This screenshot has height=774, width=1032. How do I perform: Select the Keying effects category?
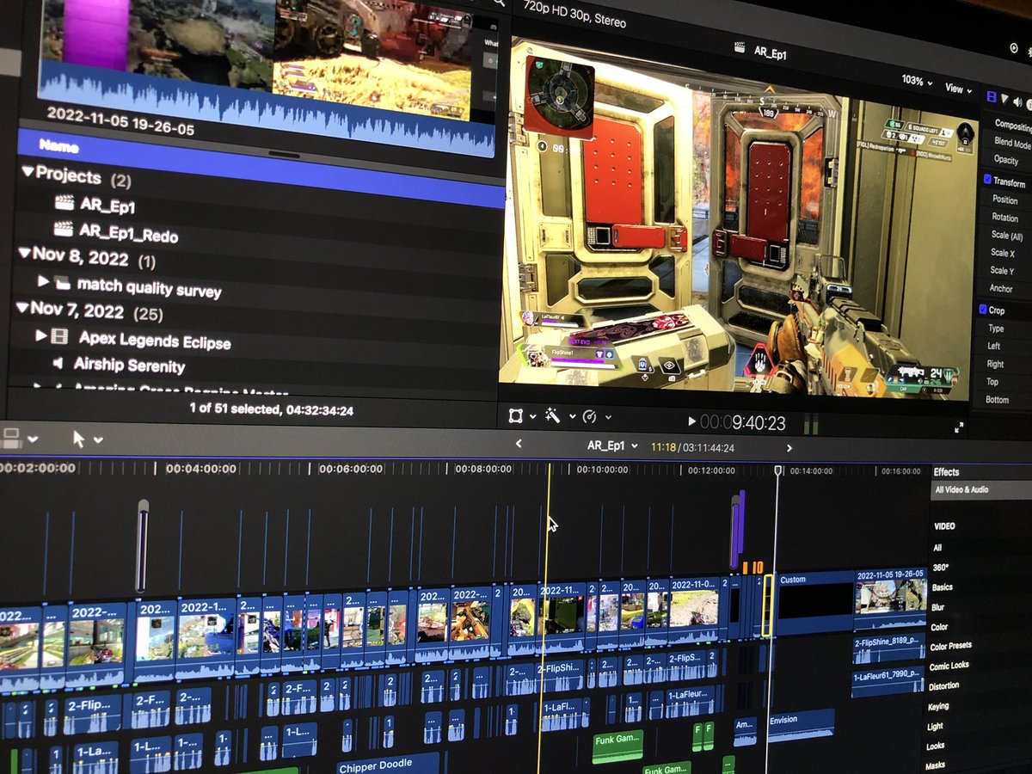point(938,706)
